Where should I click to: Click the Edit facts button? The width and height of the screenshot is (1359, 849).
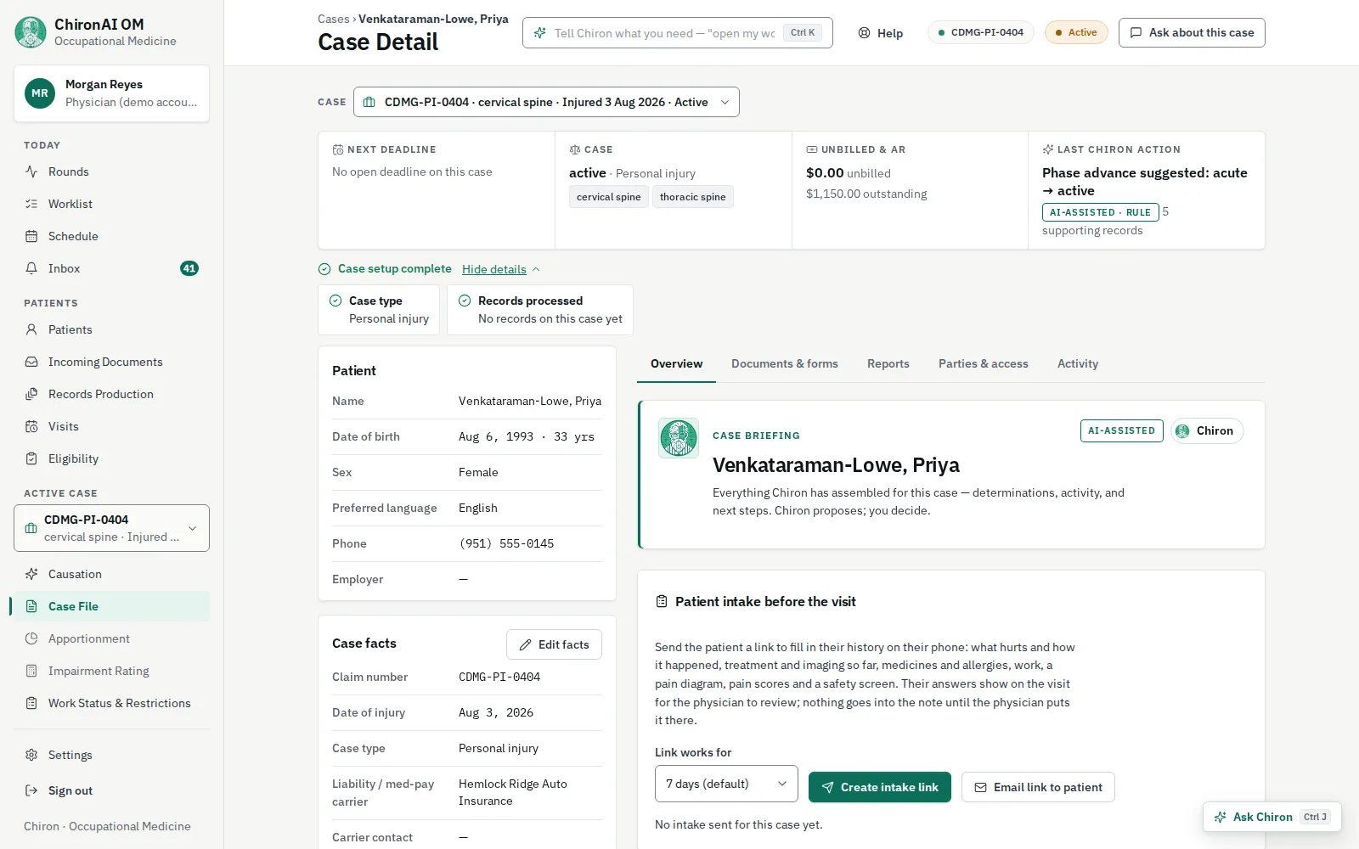pyautogui.click(x=554, y=644)
